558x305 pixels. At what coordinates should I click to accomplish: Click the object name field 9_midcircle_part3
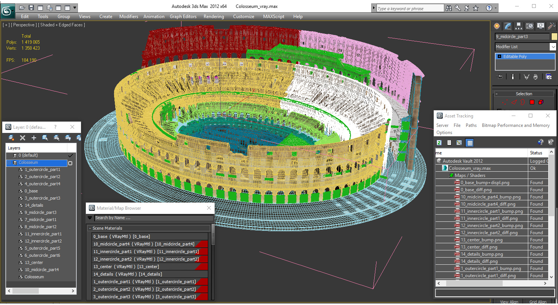click(522, 37)
